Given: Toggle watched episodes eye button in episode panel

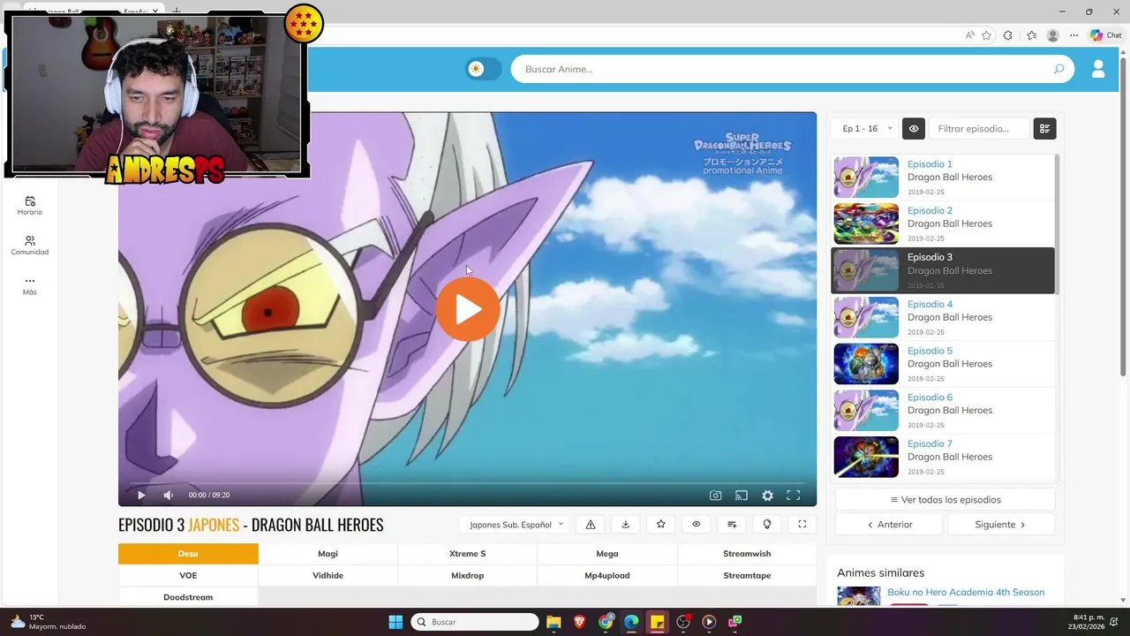Looking at the screenshot, I should click(914, 129).
